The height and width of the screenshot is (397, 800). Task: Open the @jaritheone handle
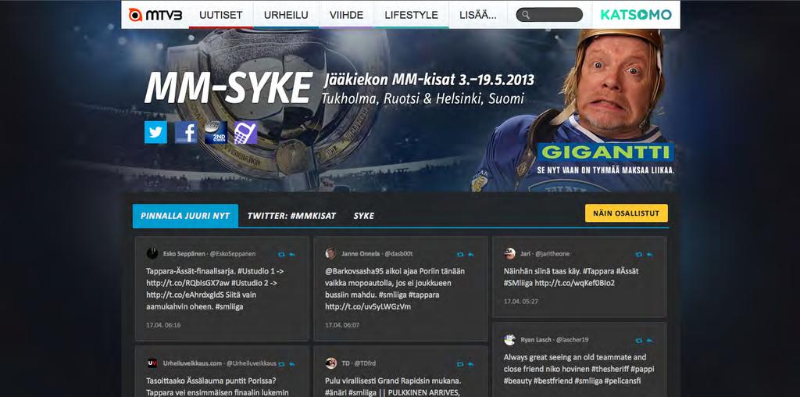[x=552, y=254]
